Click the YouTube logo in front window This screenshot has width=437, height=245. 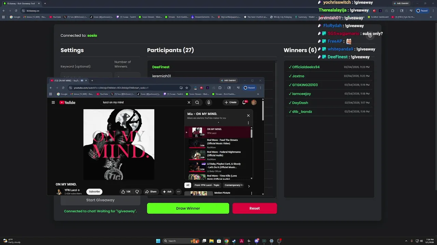pyautogui.click(x=67, y=102)
